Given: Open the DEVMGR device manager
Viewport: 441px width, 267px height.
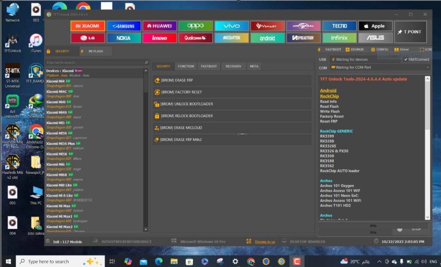Looking at the screenshot, I should [x=355, y=50].
